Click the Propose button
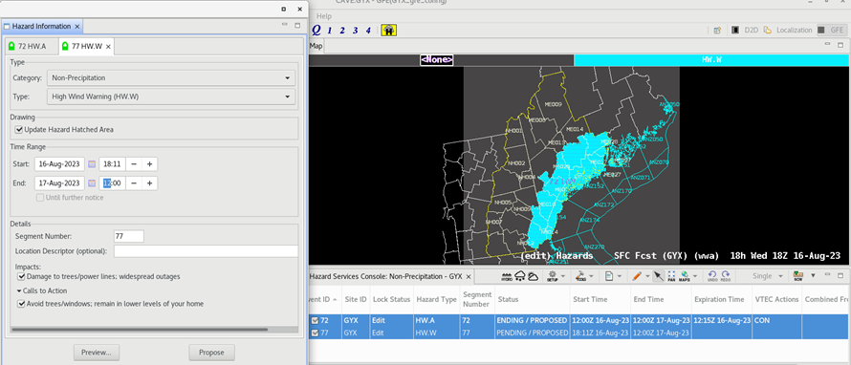The width and height of the screenshot is (851, 365). pyautogui.click(x=211, y=353)
